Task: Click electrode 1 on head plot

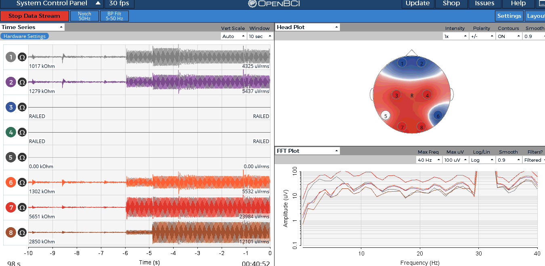Action: tap(402, 63)
